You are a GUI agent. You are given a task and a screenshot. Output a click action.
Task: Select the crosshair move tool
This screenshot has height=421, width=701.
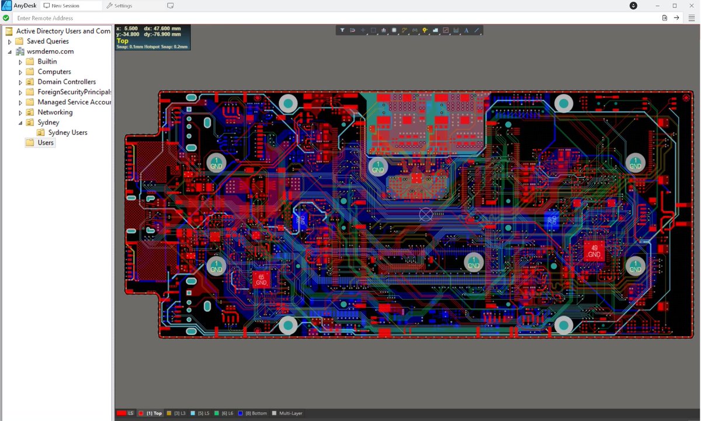[x=363, y=30]
